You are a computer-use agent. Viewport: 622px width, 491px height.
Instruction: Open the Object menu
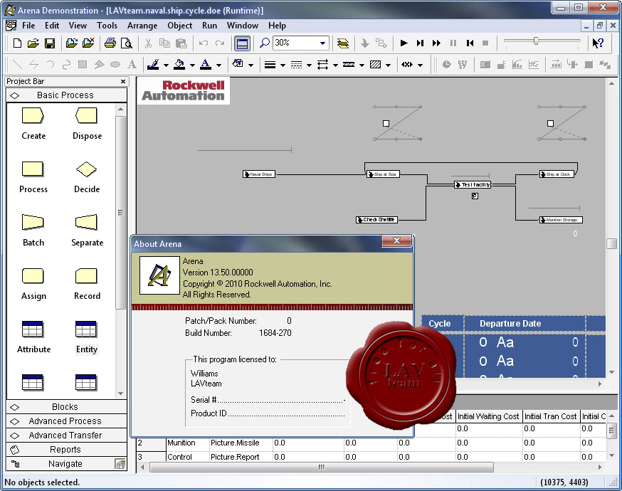pyautogui.click(x=180, y=26)
